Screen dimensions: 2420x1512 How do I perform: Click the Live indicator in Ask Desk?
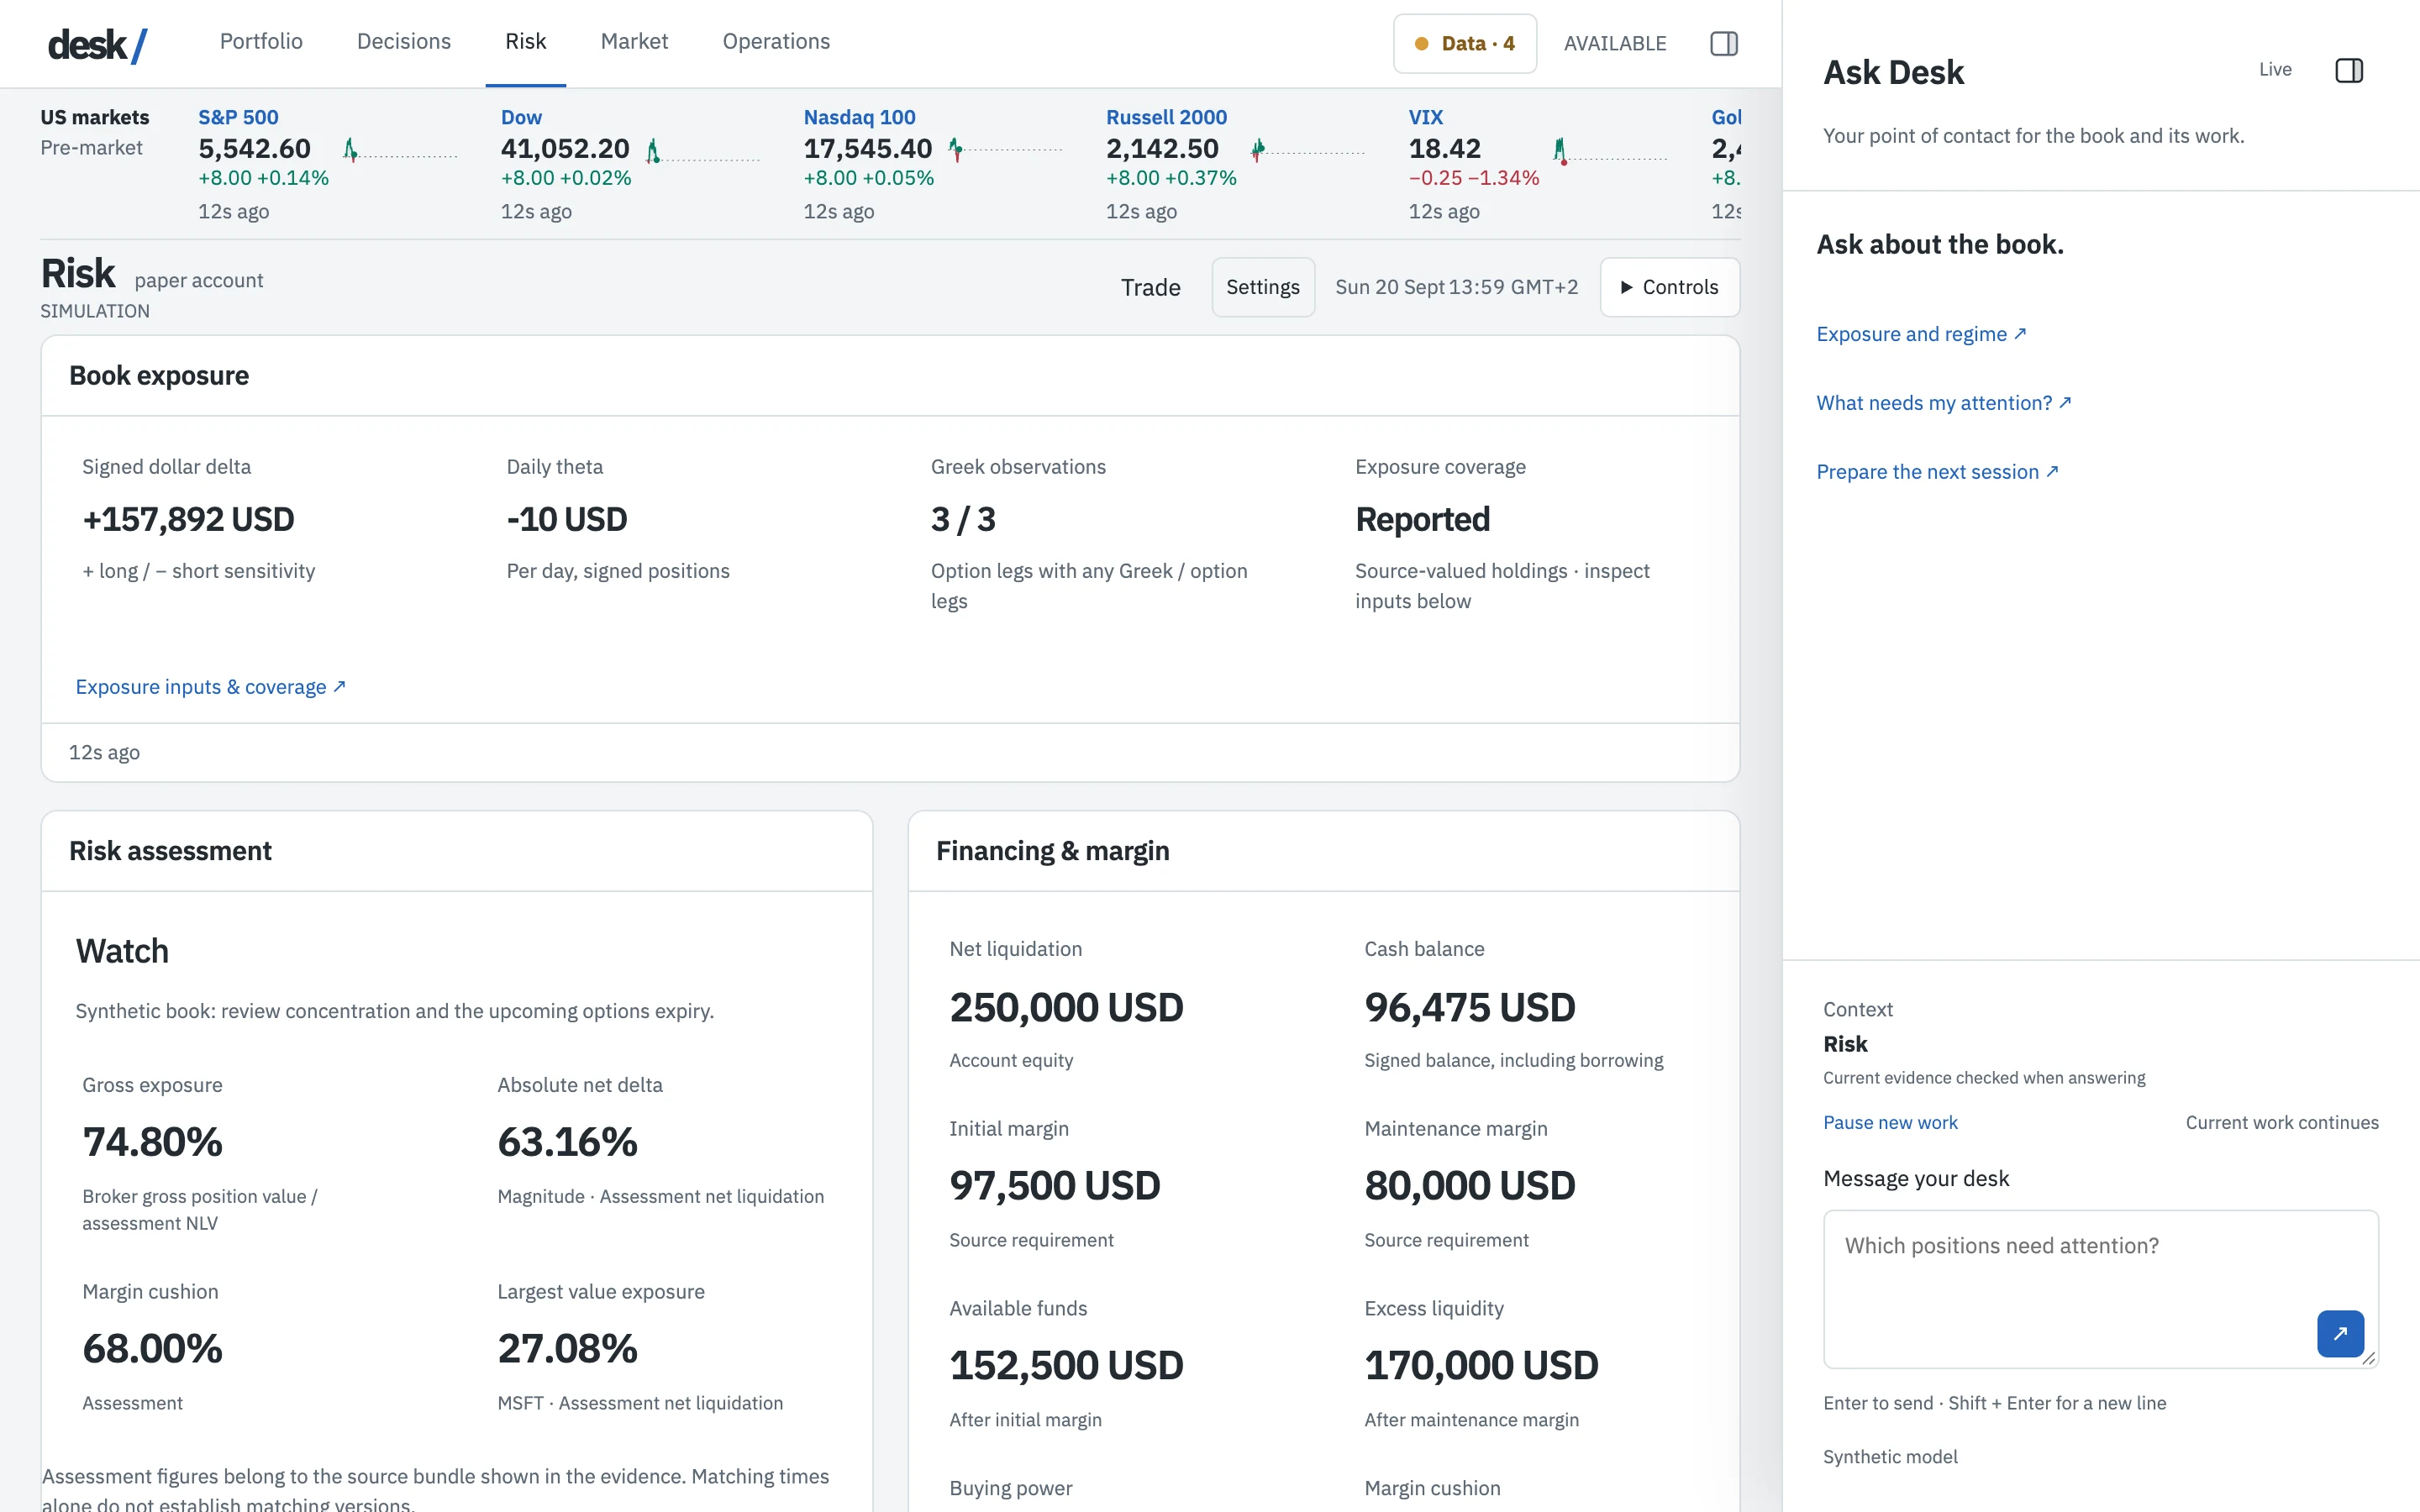[2275, 69]
